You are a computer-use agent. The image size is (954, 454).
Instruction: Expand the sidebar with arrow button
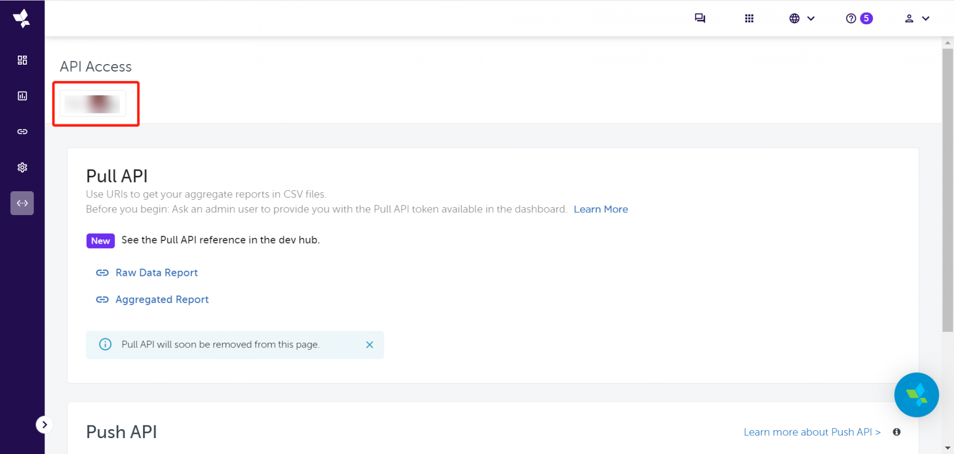[x=45, y=424]
